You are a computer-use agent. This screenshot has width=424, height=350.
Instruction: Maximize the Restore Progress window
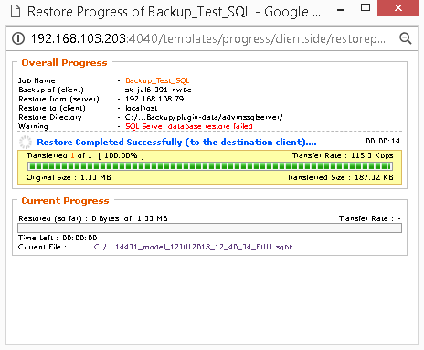pyautogui.click(x=366, y=8)
